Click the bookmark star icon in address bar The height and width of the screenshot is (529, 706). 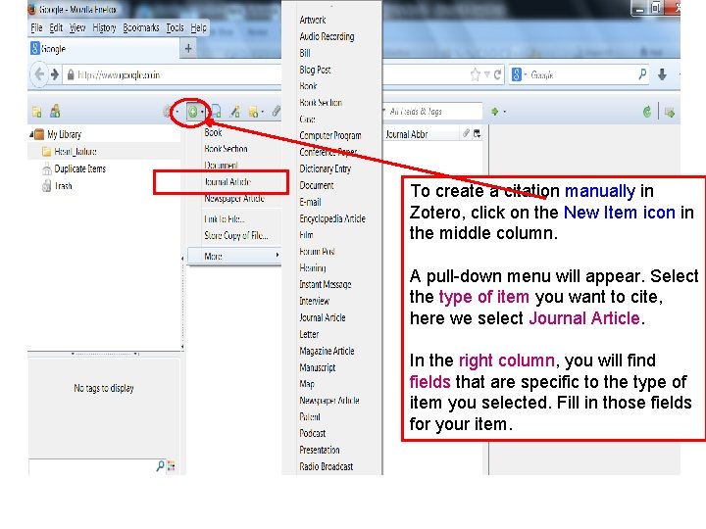(x=475, y=74)
